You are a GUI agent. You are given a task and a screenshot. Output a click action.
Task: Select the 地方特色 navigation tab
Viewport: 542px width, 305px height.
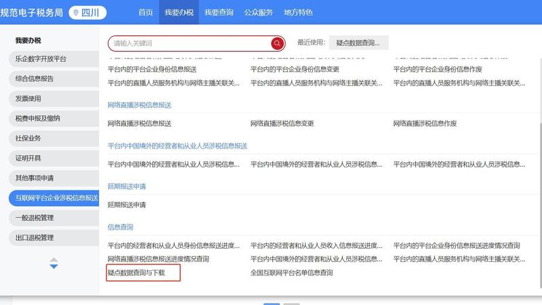coord(298,12)
